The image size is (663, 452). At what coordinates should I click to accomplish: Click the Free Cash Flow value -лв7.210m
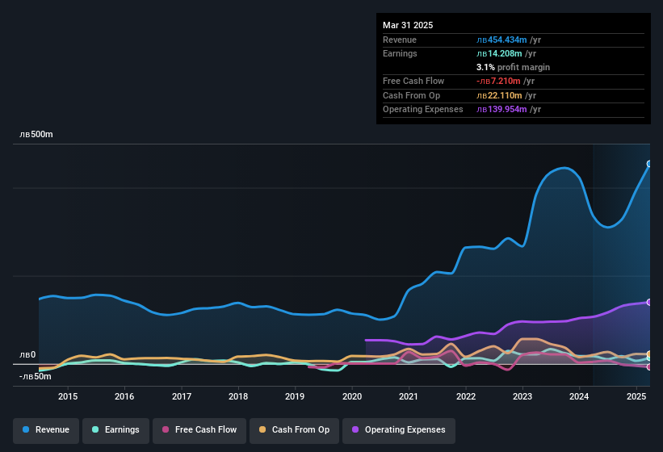tap(498, 81)
